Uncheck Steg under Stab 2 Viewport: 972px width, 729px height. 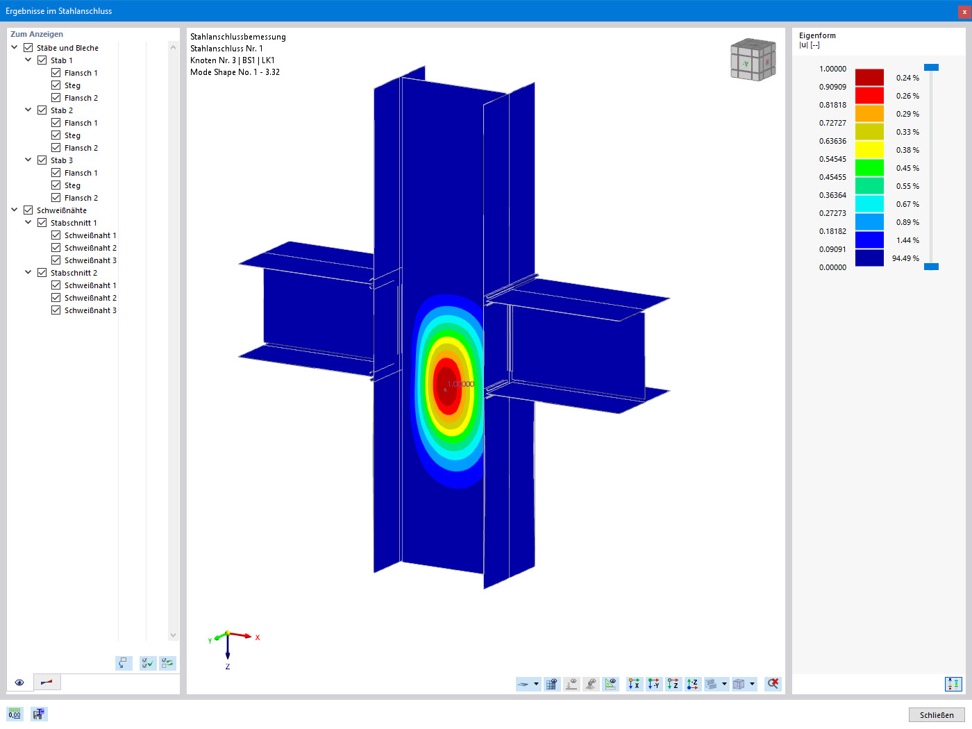tap(56, 135)
